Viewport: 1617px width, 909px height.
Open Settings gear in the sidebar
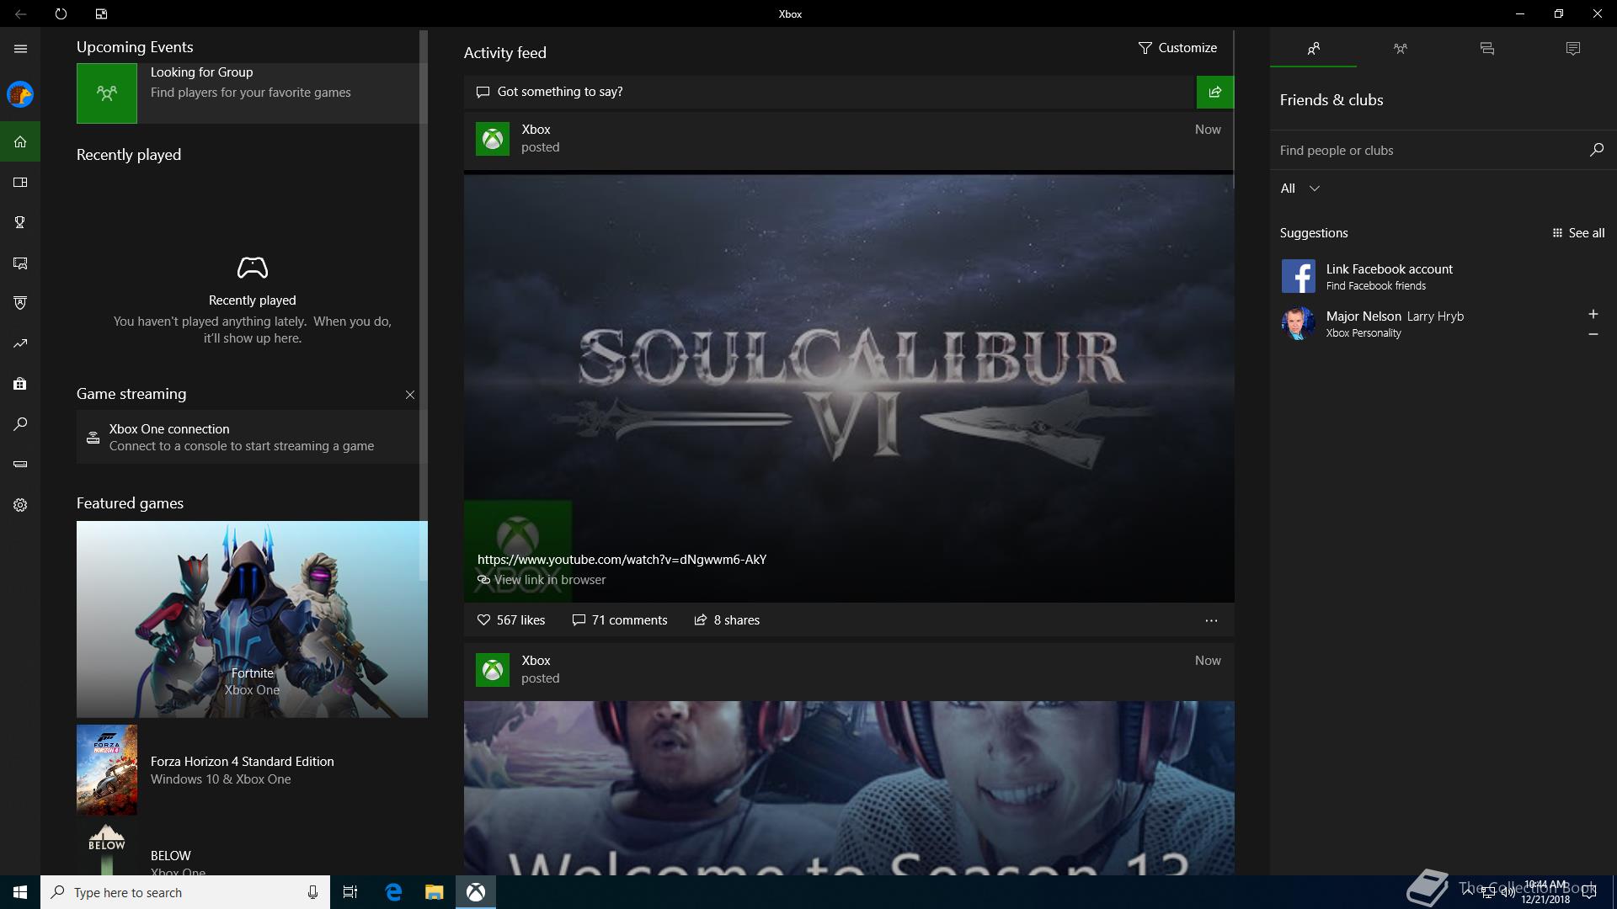pyautogui.click(x=20, y=505)
